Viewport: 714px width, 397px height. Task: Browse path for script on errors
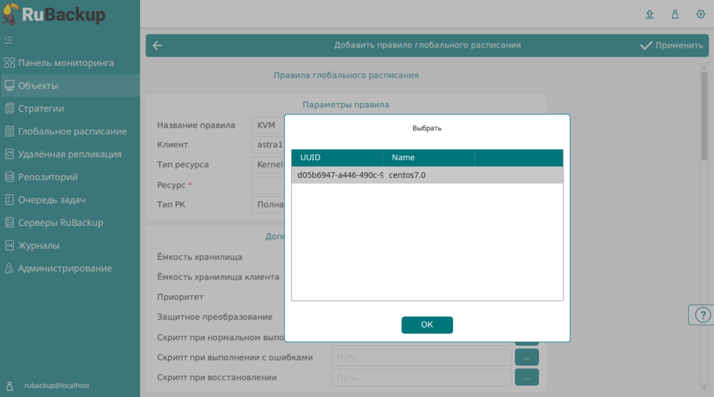[526, 357]
